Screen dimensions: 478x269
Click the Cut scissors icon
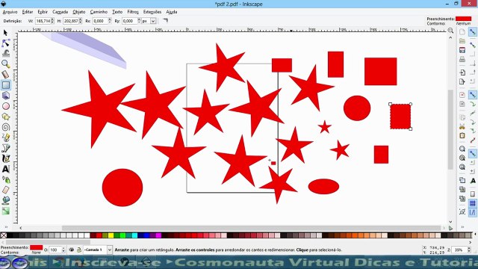point(462,126)
